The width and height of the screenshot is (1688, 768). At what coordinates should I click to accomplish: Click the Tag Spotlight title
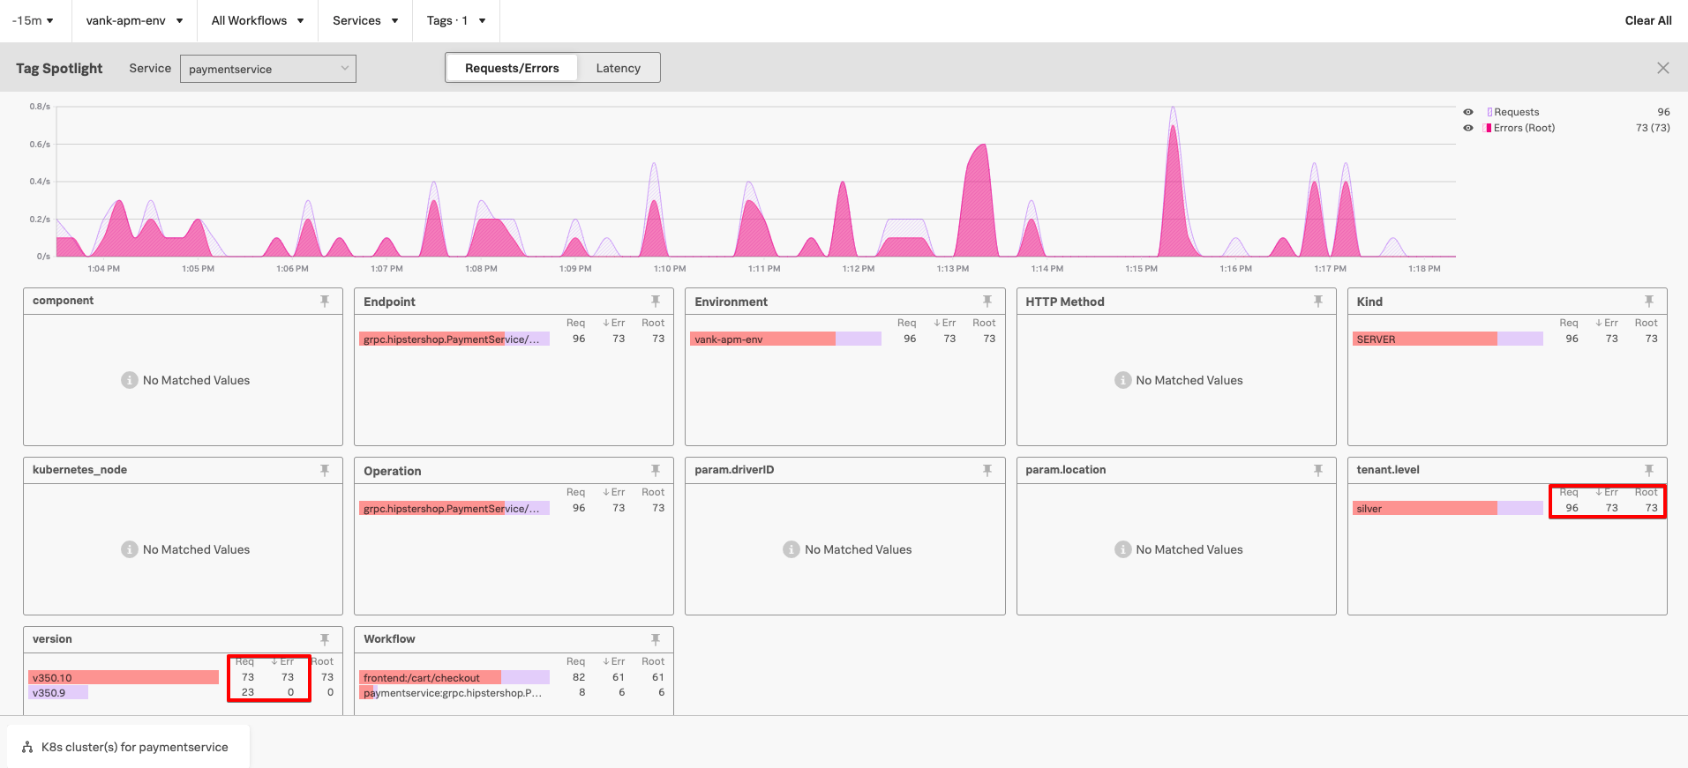pos(59,68)
